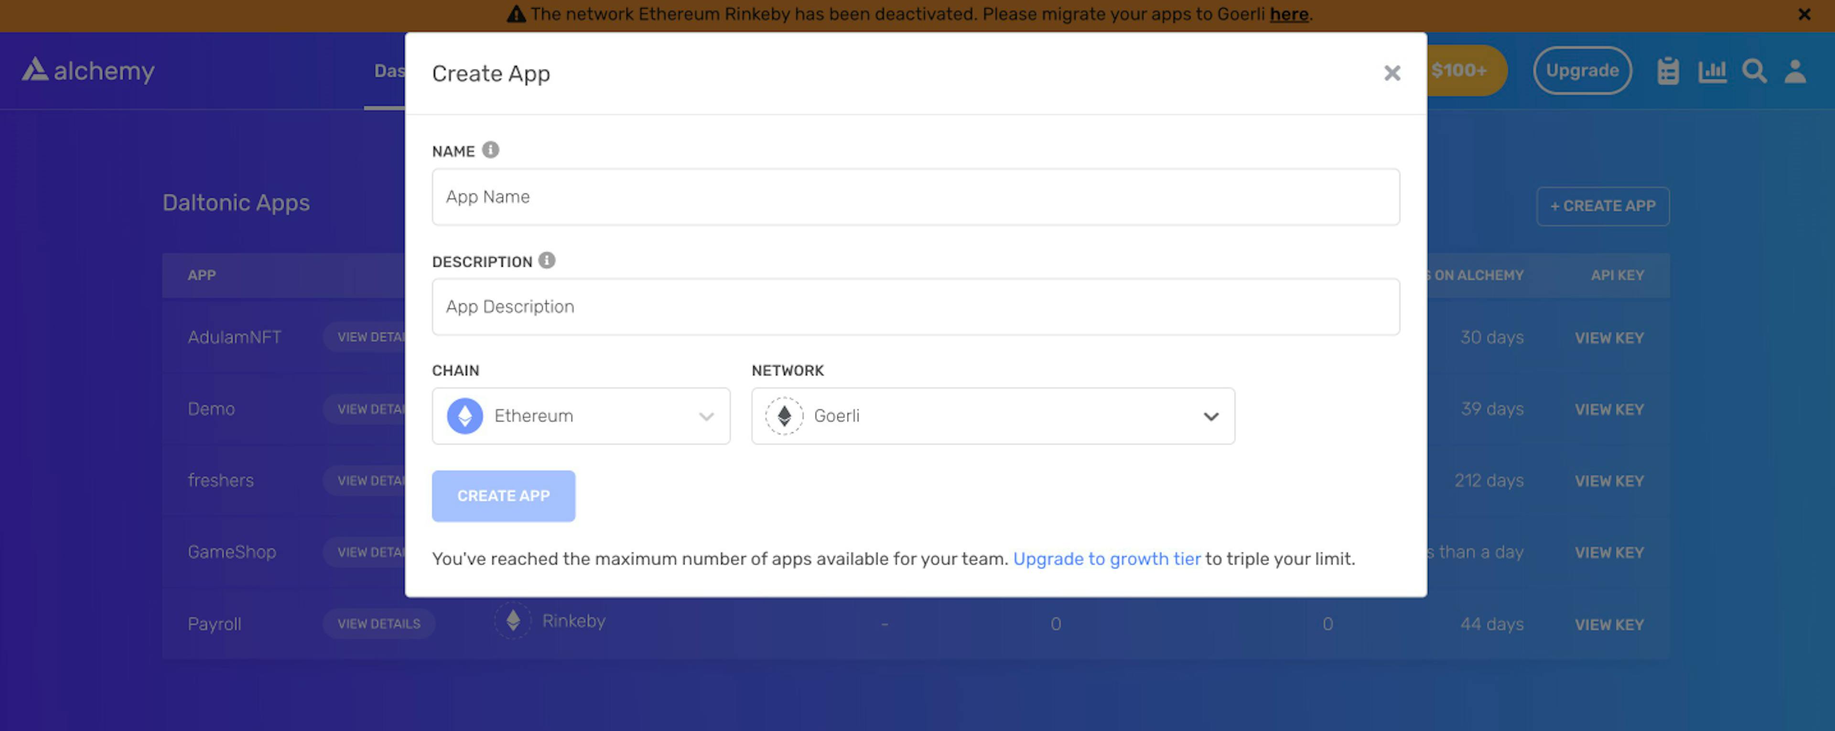Click the info icon beside NAME
1835x731 pixels.
[x=490, y=150]
